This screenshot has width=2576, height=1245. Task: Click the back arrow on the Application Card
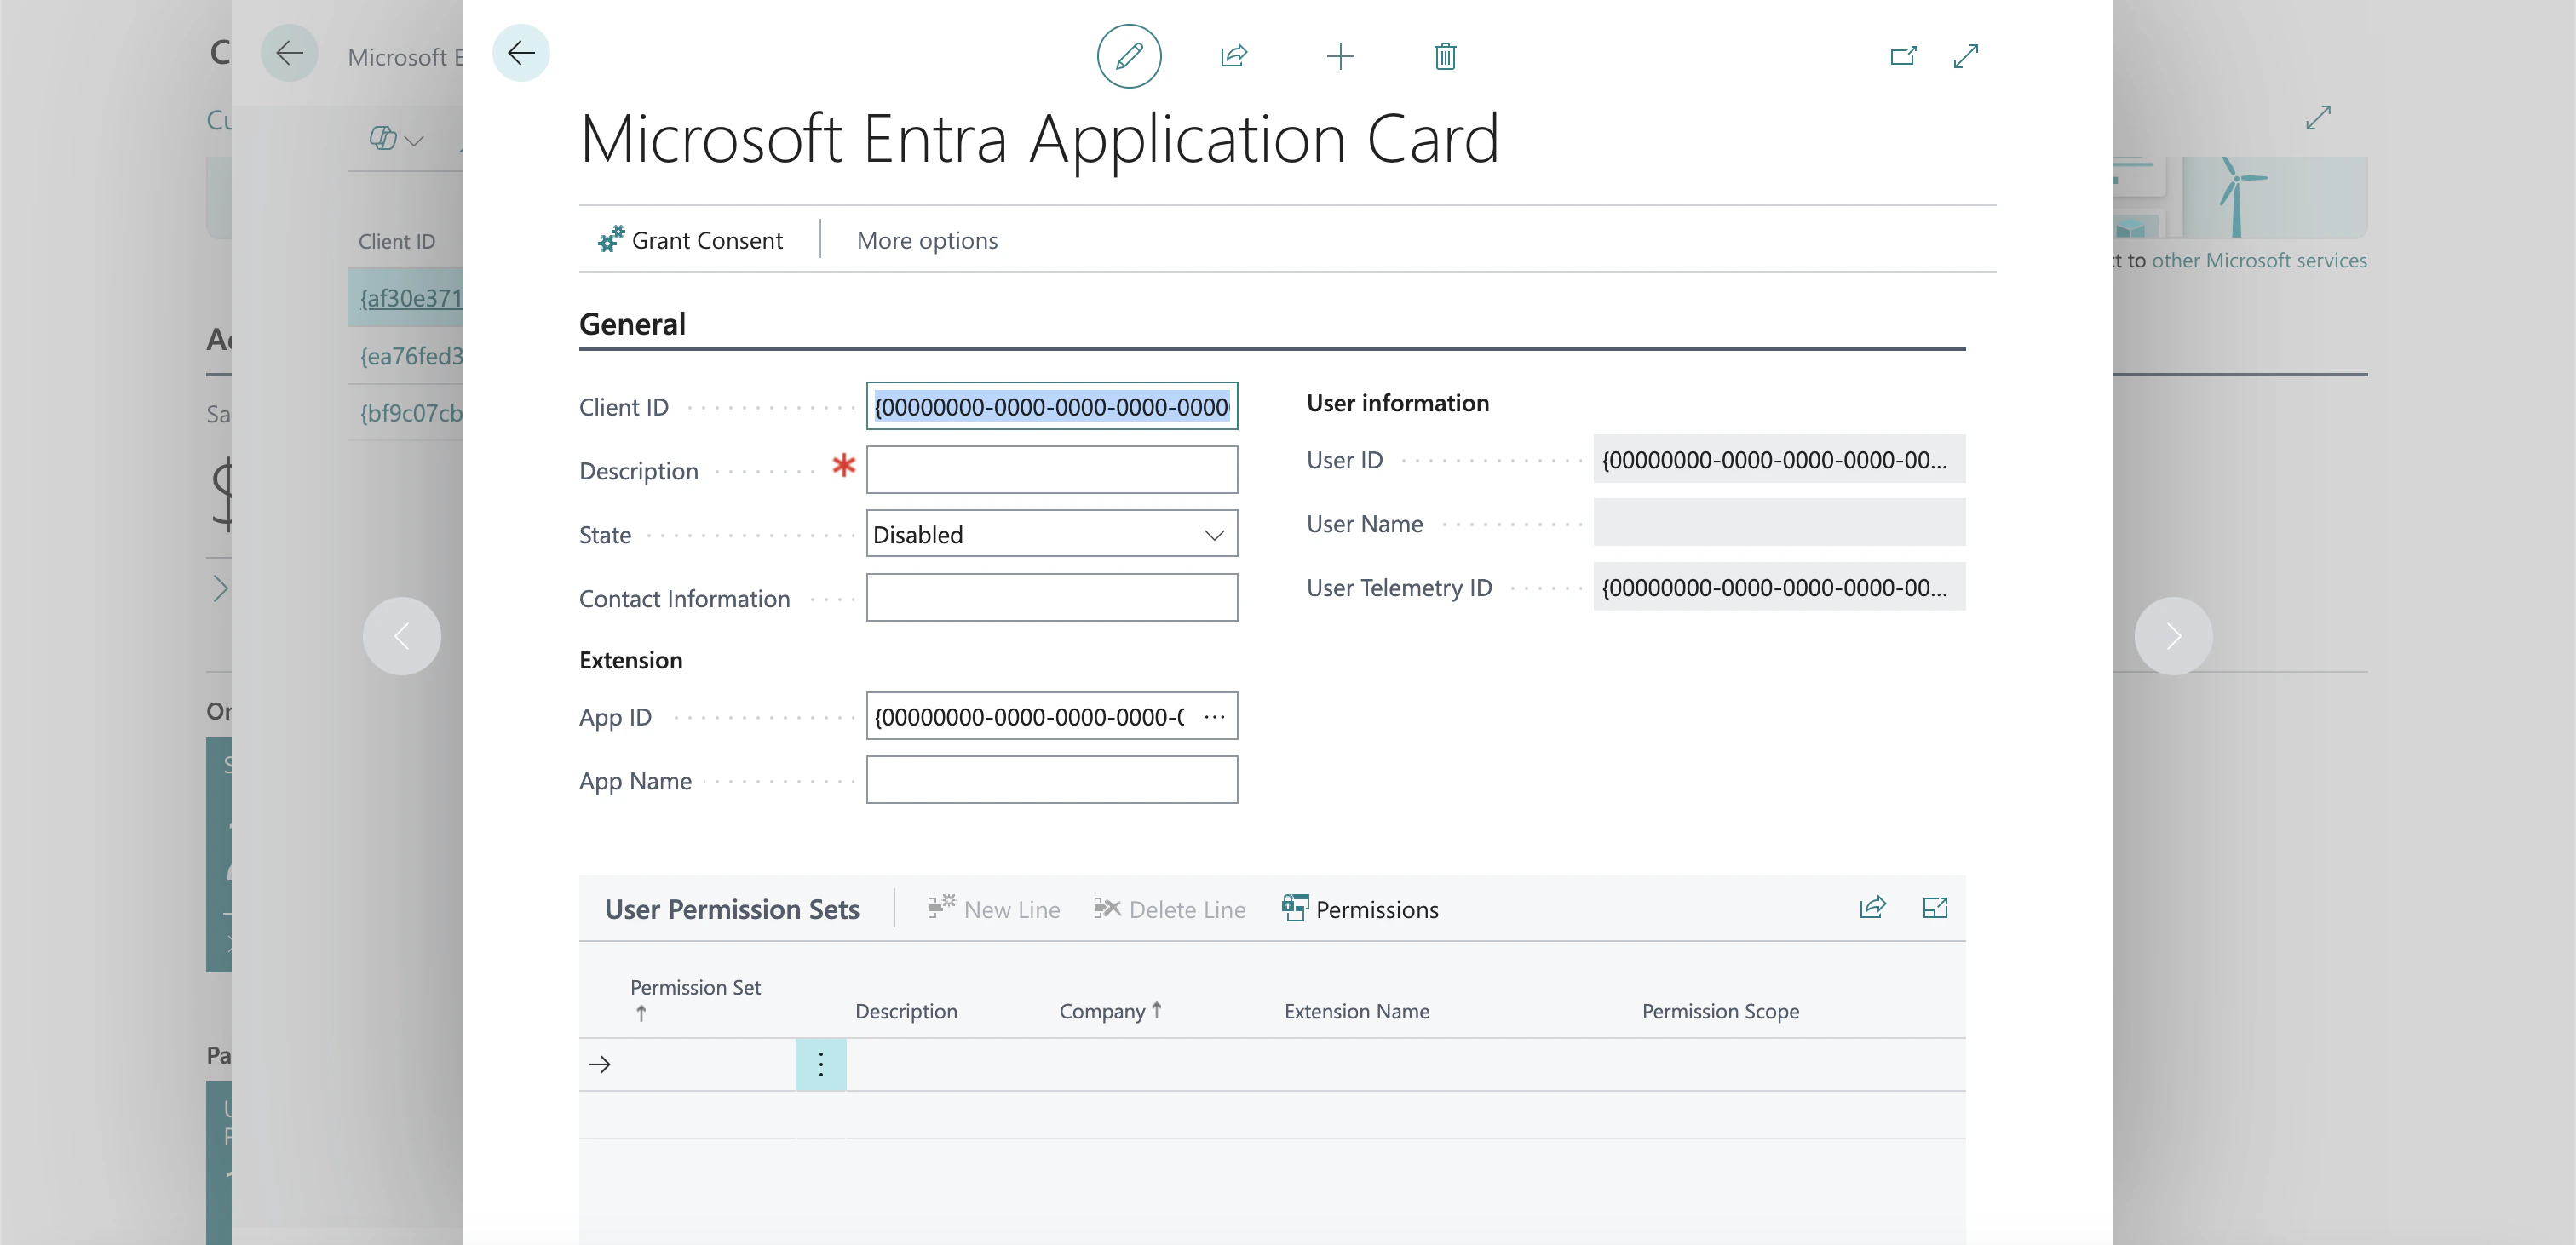[521, 53]
